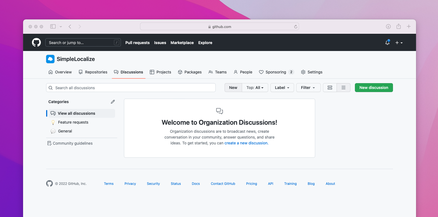Viewport: 438px width, 217px height.
Task: Open the Security footer link
Action: pos(153,184)
